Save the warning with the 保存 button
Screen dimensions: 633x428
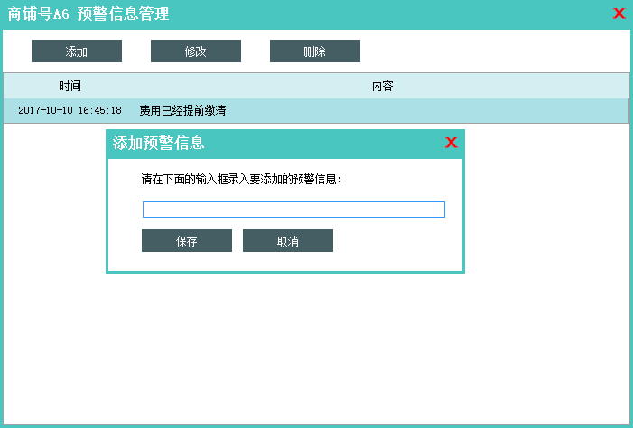pos(187,241)
